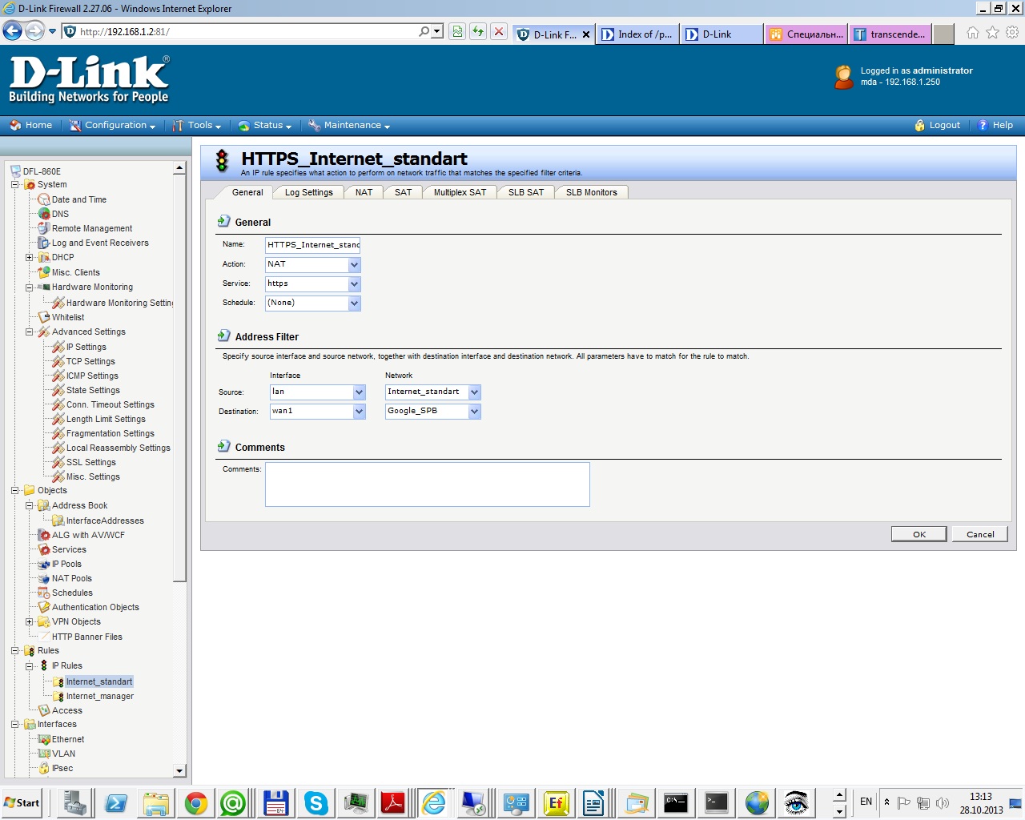Image resolution: width=1025 pixels, height=820 pixels.
Task: Switch to the Log Settings tab
Action: pyautogui.click(x=309, y=192)
